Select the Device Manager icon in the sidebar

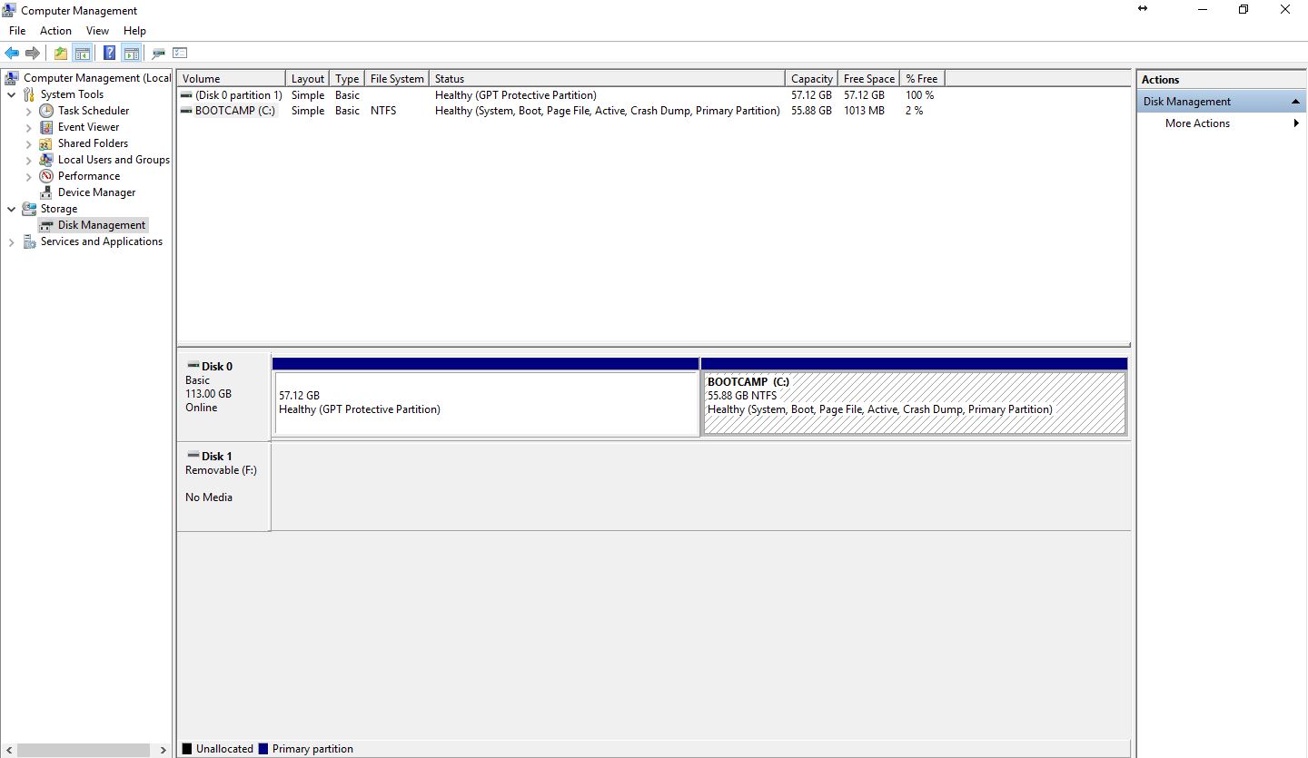(45, 192)
